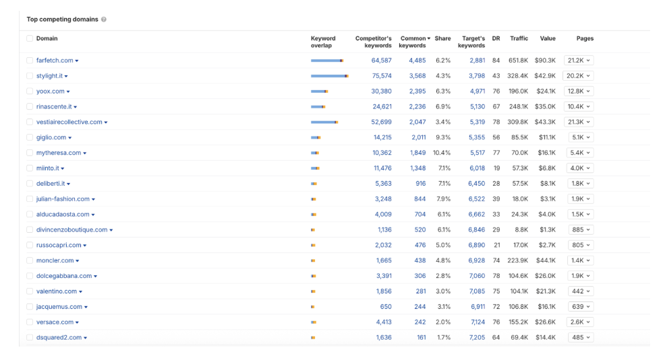This screenshot has height=358, width=665.
Task: Click the keyword overlap bar for stylight.it
Action: [329, 76]
